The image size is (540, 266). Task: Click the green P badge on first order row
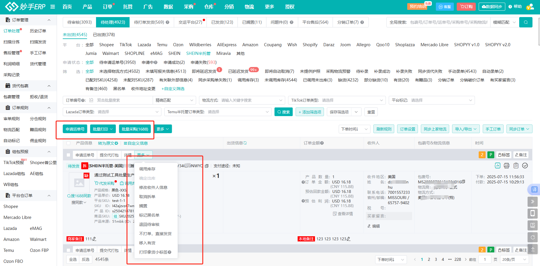491,155
